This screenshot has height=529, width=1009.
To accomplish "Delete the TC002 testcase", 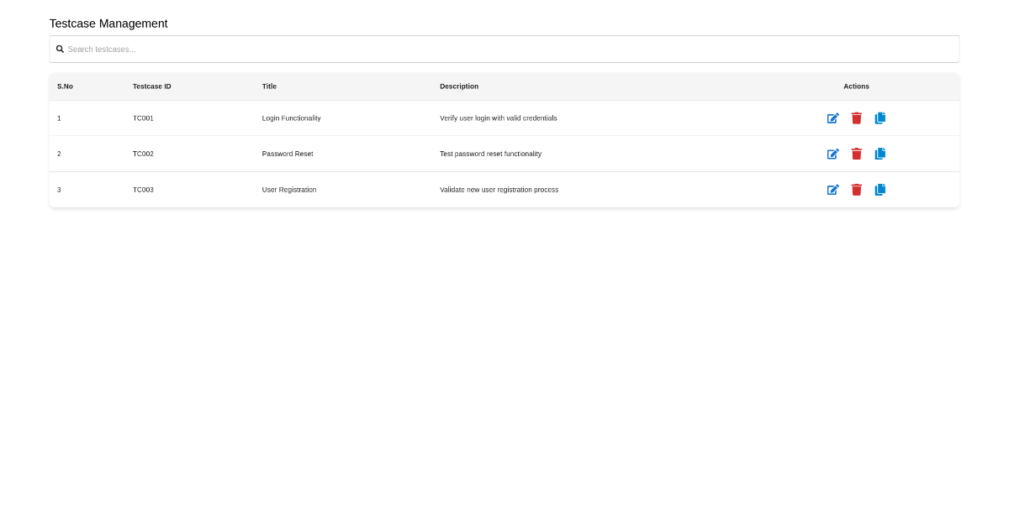I will [x=856, y=154].
